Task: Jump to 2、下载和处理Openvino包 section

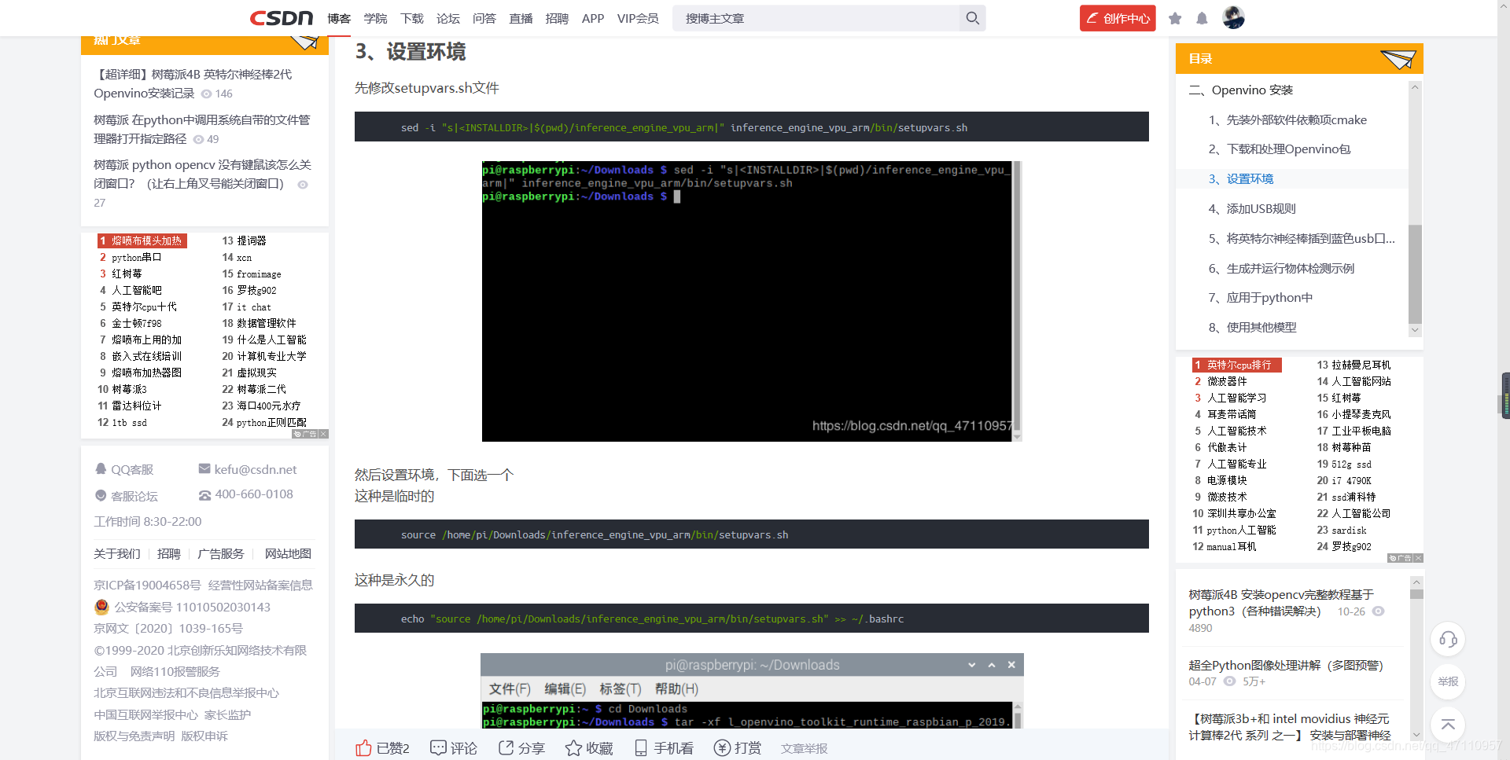Action: click(1280, 149)
